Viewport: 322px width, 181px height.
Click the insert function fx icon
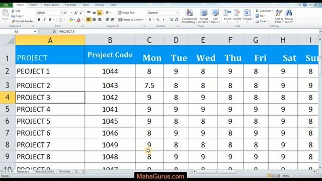point(54,31)
